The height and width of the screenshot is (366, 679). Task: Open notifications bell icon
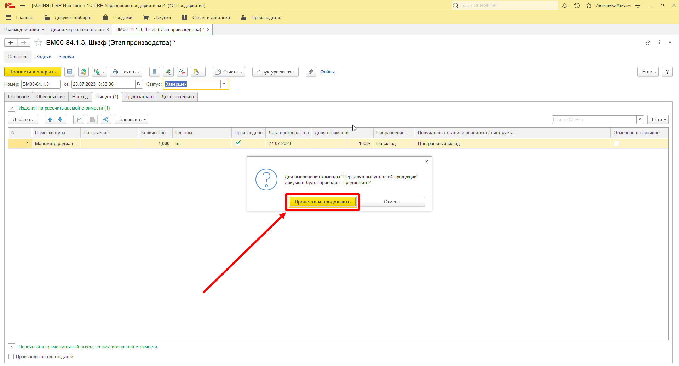565,5
